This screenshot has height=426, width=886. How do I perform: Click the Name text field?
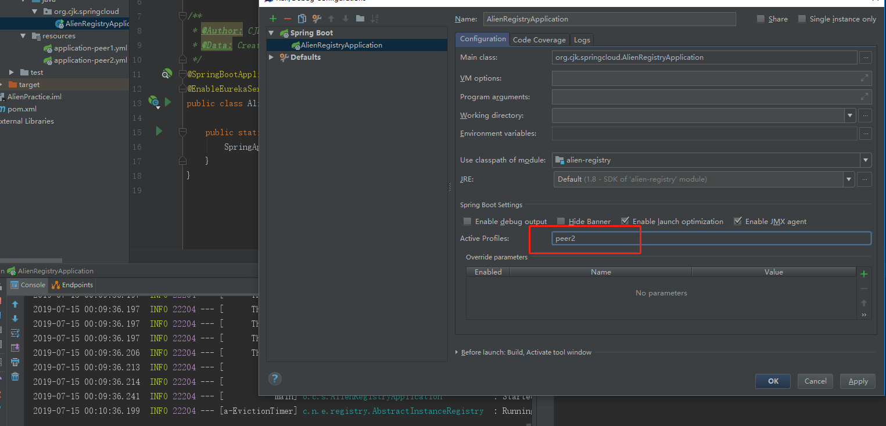[x=609, y=19]
